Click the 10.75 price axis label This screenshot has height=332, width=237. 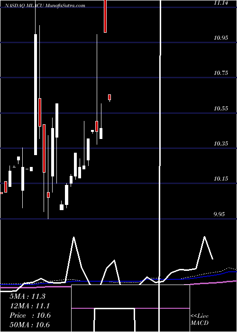coord(221,73)
